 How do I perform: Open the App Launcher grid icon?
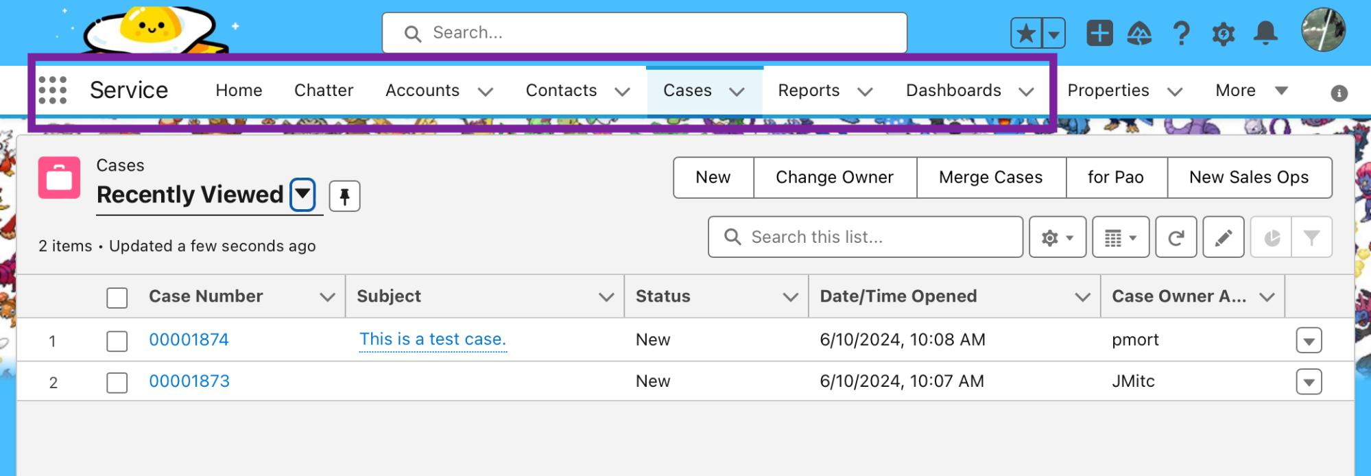pyautogui.click(x=53, y=91)
